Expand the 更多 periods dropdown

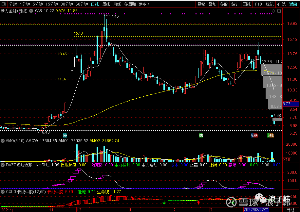[x=144, y=4]
